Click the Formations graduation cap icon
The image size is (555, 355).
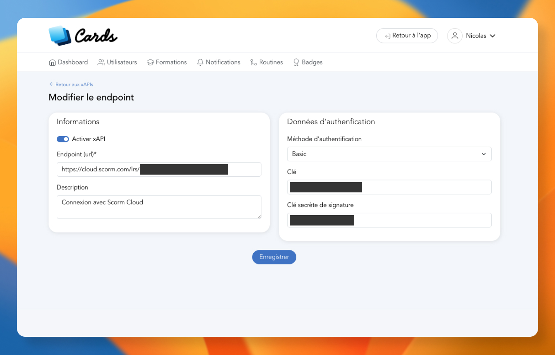click(150, 62)
